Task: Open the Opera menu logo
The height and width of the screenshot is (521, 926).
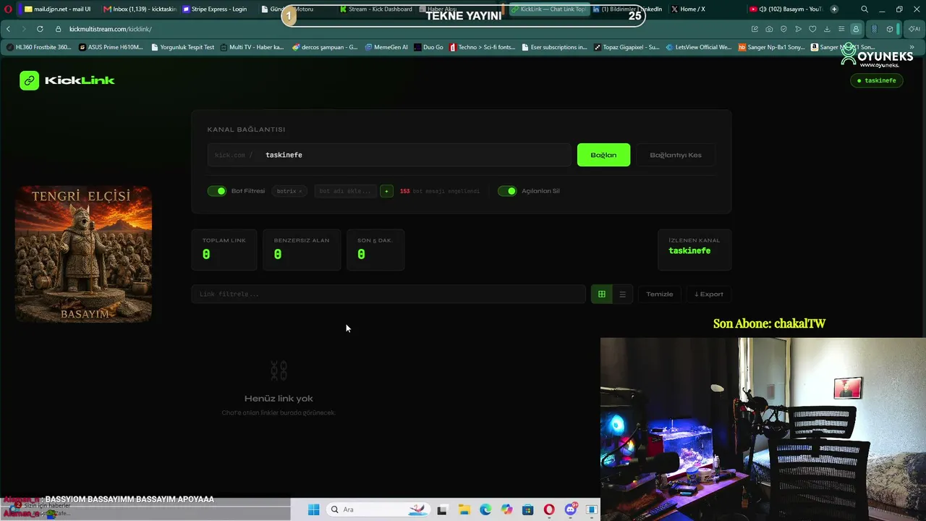Action: pyautogui.click(x=7, y=9)
